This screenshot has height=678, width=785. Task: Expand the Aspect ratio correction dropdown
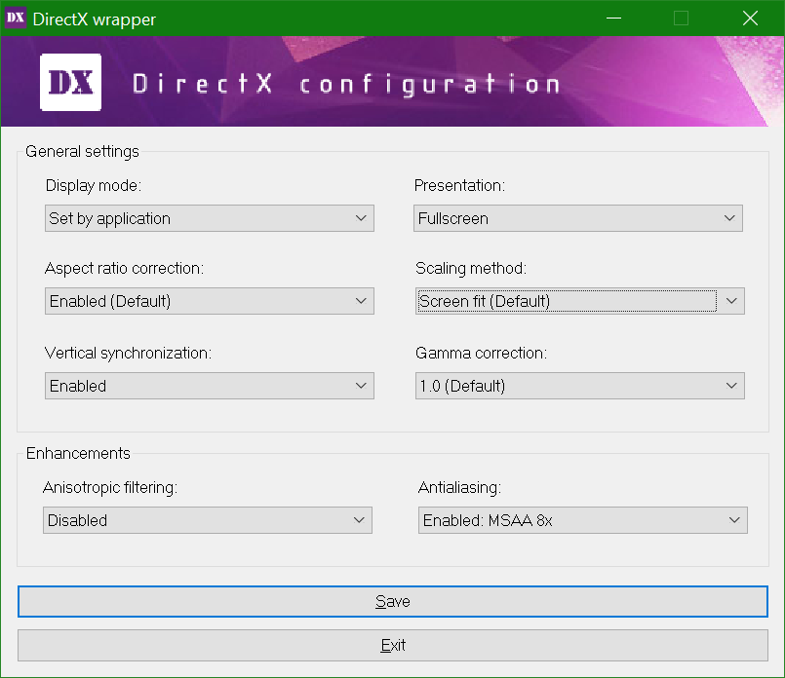[x=210, y=301]
